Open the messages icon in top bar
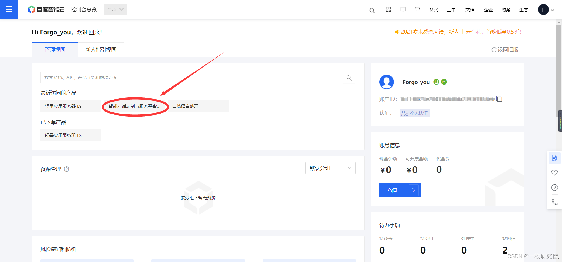This screenshot has width=562, height=262. [x=403, y=9]
